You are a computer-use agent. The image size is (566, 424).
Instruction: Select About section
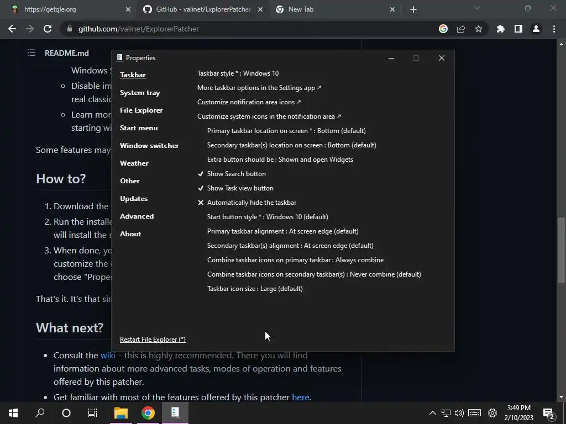point(130,234)
